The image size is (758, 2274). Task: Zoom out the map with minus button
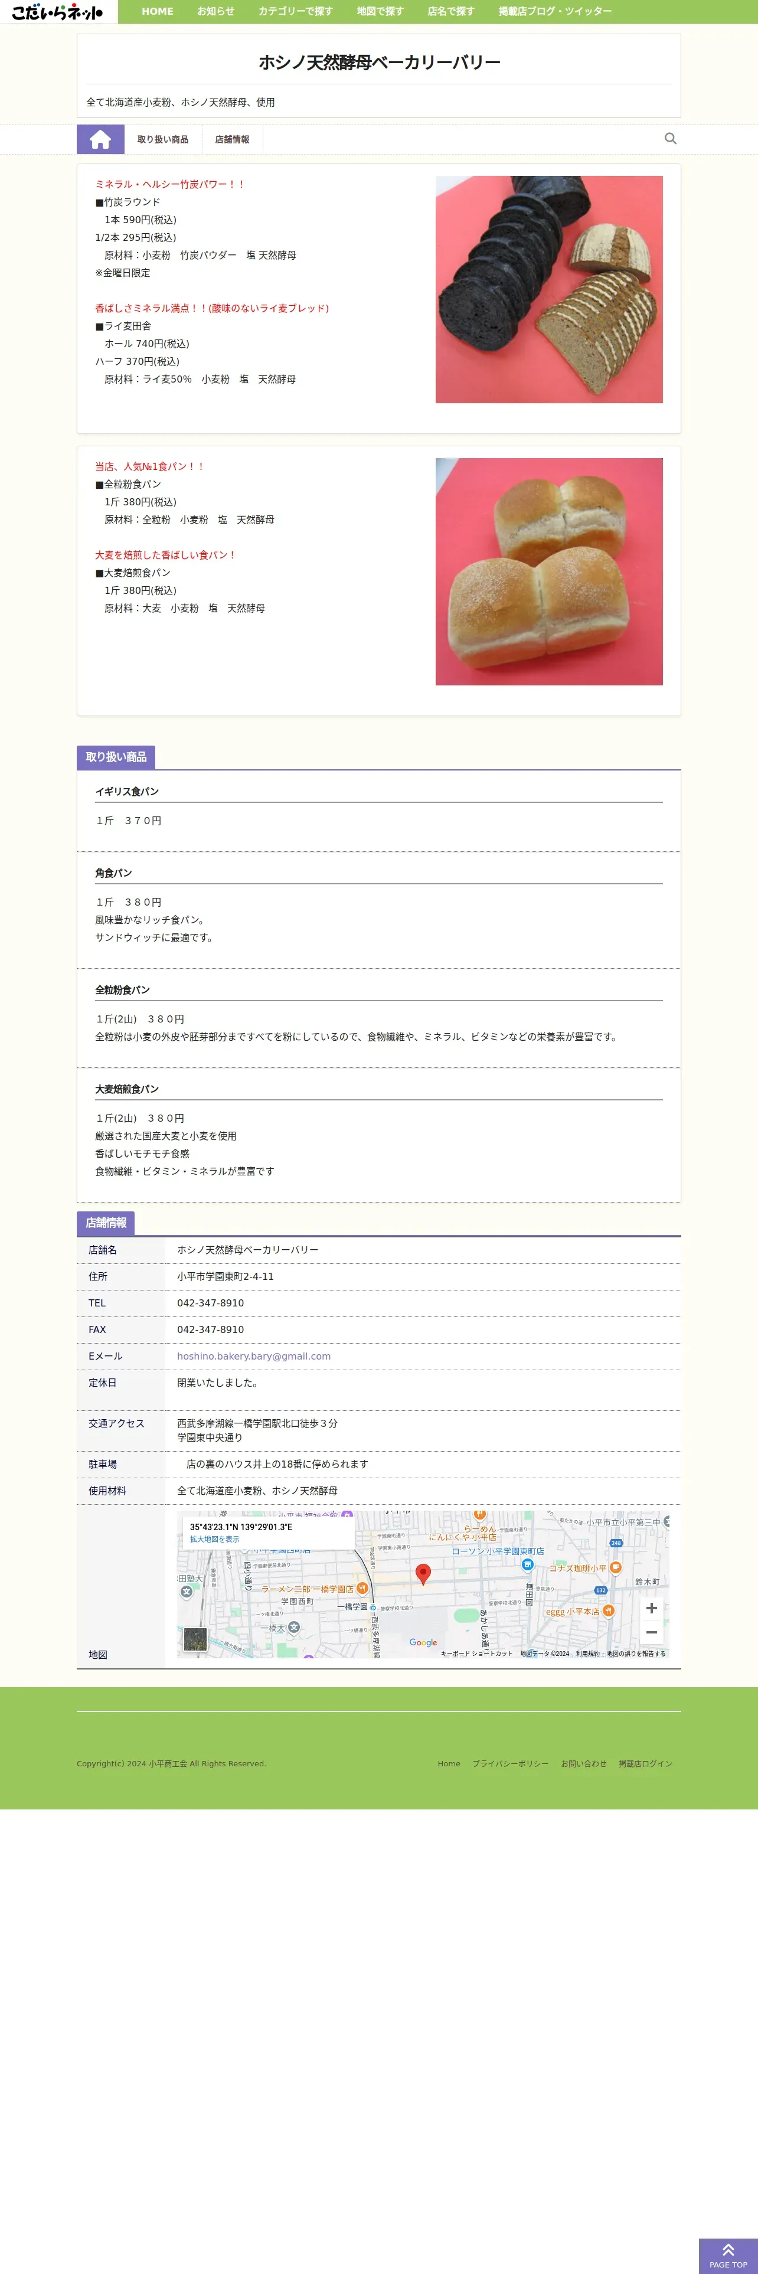coord(651,1632)
